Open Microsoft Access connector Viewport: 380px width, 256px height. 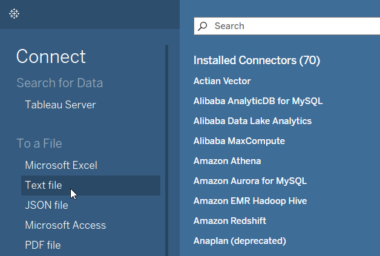[x=65, y=225]
